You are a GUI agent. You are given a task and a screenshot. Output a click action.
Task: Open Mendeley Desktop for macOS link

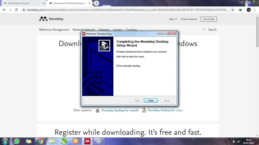(x=120, y=110)
